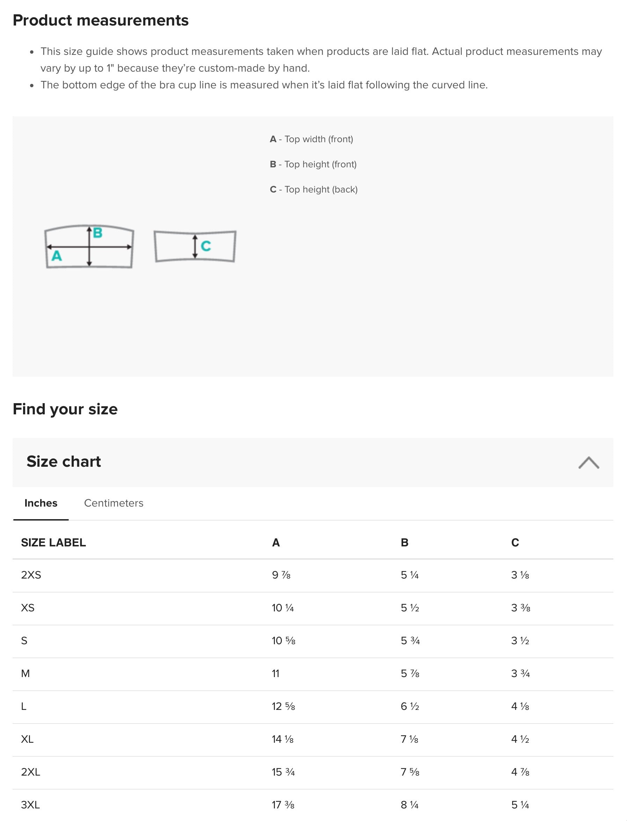
Task: Click column header B in size table
Action: [x=404, y=542]
